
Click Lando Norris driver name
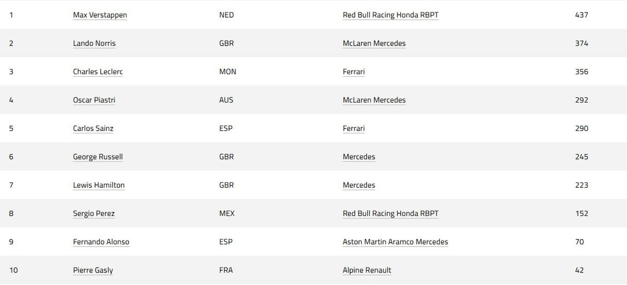coord(94,43)
